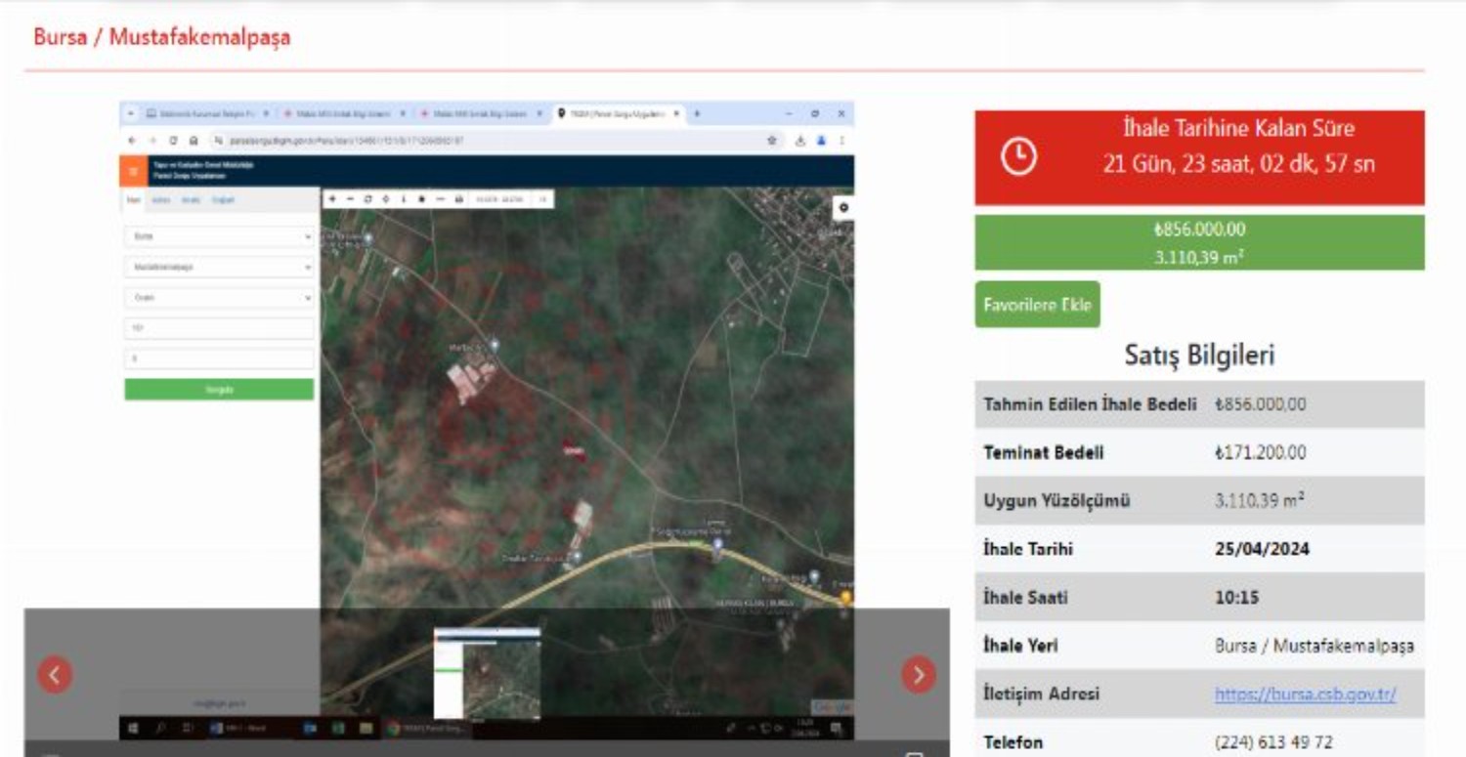1466x757 pixels.
Task: Click the map zoom in plus icon
Action: 332,199
